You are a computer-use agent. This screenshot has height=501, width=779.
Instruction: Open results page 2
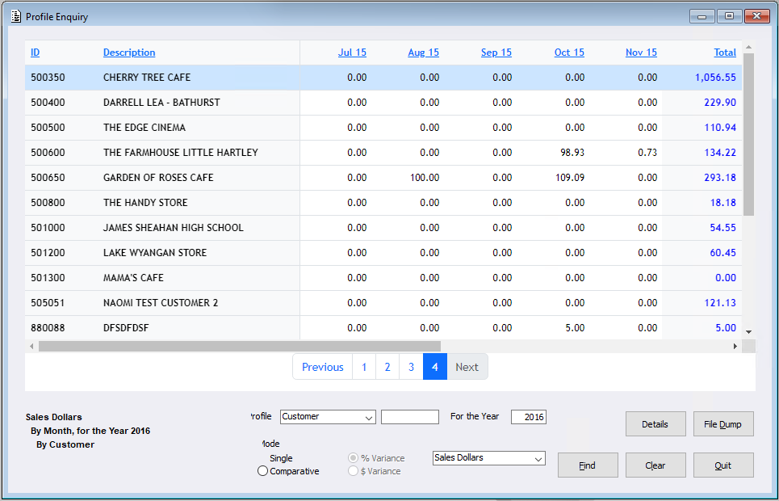point(387,367)
